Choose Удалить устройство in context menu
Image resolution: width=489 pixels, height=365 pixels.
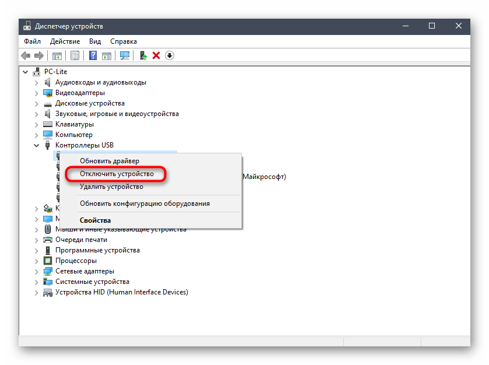(111, 187)
